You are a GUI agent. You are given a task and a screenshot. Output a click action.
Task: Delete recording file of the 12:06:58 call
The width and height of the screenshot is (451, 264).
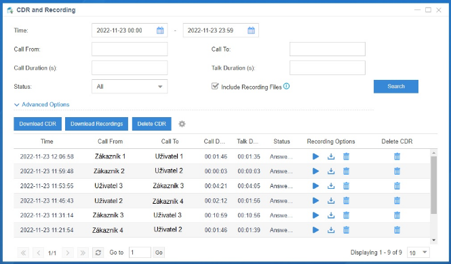347,156
